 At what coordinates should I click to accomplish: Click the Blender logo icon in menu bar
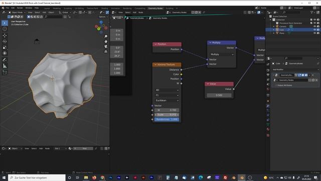pyautogui.click(x=3, y=8)
